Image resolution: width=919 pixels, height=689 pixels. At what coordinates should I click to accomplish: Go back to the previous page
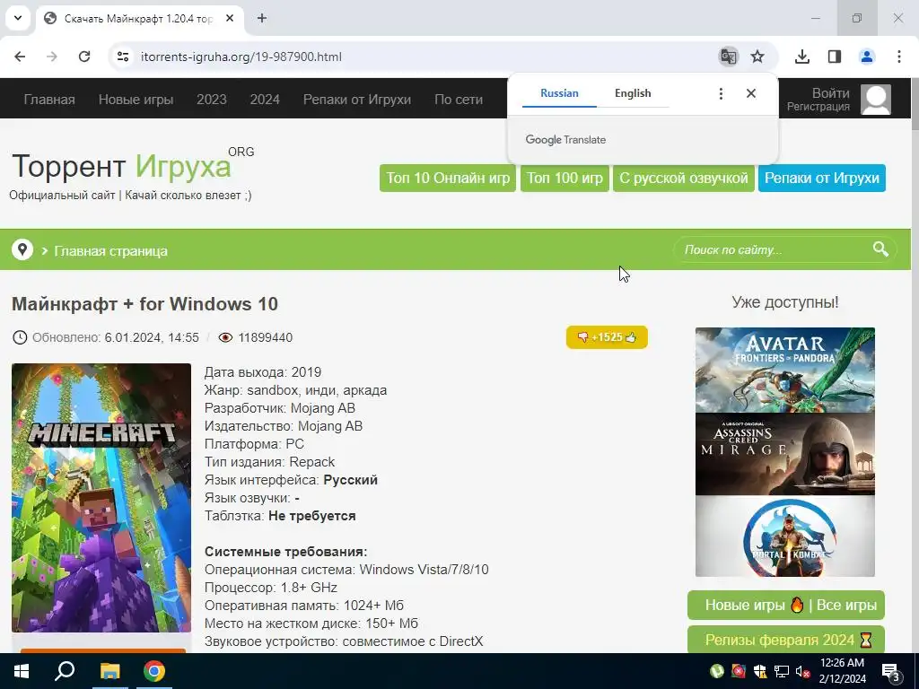[x=20, y=57]
